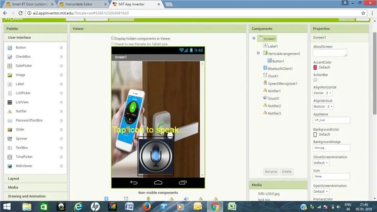Click the Rename component button
The width and height of the screenshot is (377, 212).
coord(271,171)
